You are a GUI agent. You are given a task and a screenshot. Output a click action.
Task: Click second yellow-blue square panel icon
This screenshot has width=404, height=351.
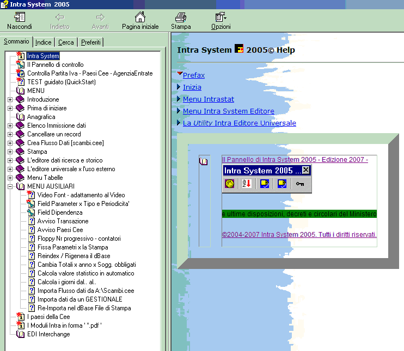pos(282,184)
